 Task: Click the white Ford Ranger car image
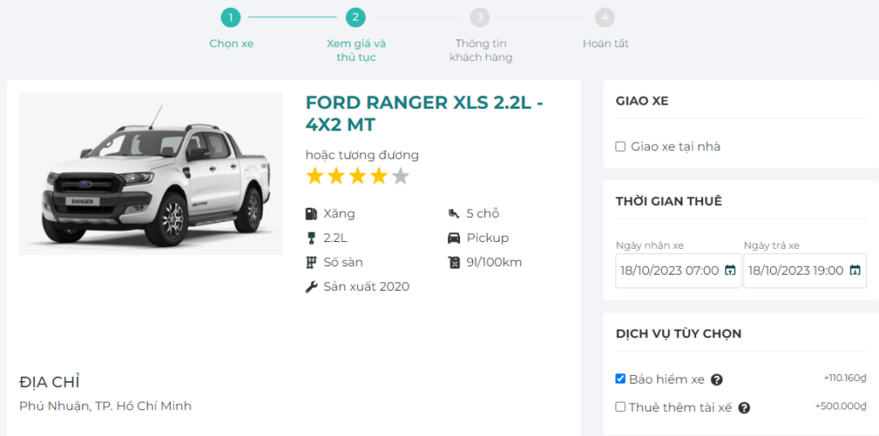[151, 173]
